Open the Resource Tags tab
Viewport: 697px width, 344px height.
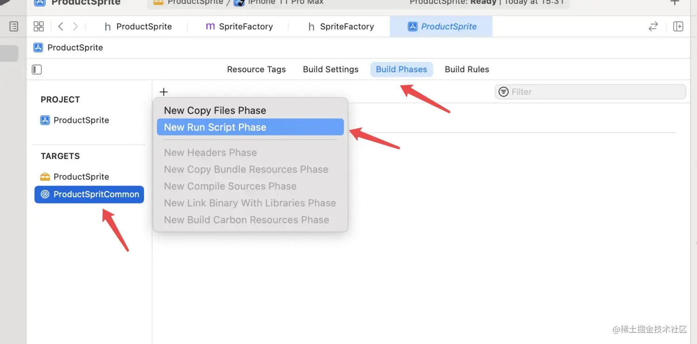256,70
